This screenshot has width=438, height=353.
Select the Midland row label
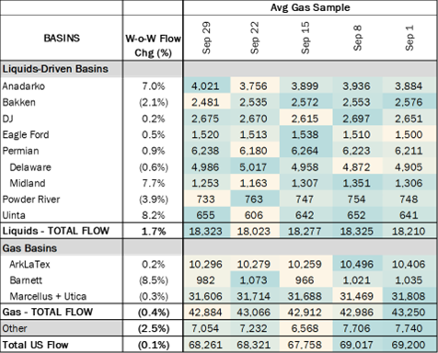coord(28,183)
